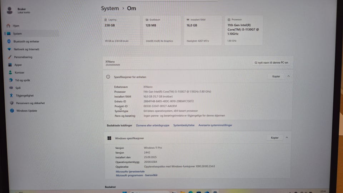Open Domene eller arbeidsgruppe link
343x193 pixels.
153,125
